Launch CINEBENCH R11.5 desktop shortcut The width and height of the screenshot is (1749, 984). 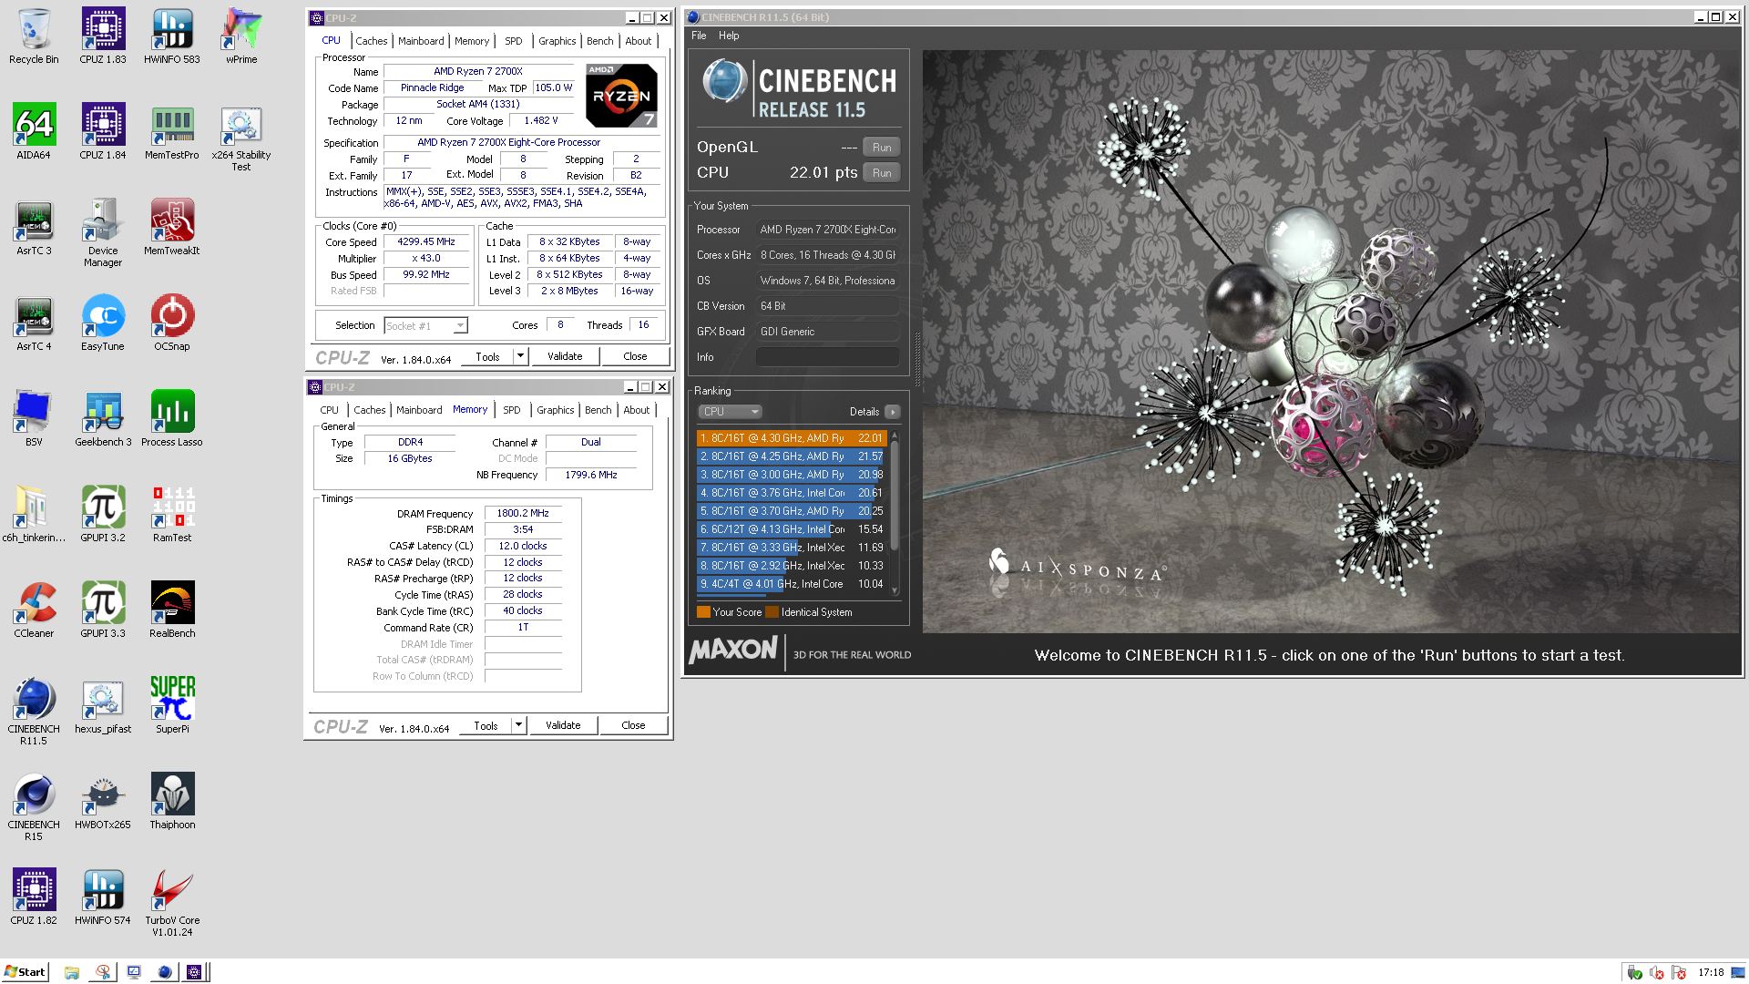tap(34, 711)
